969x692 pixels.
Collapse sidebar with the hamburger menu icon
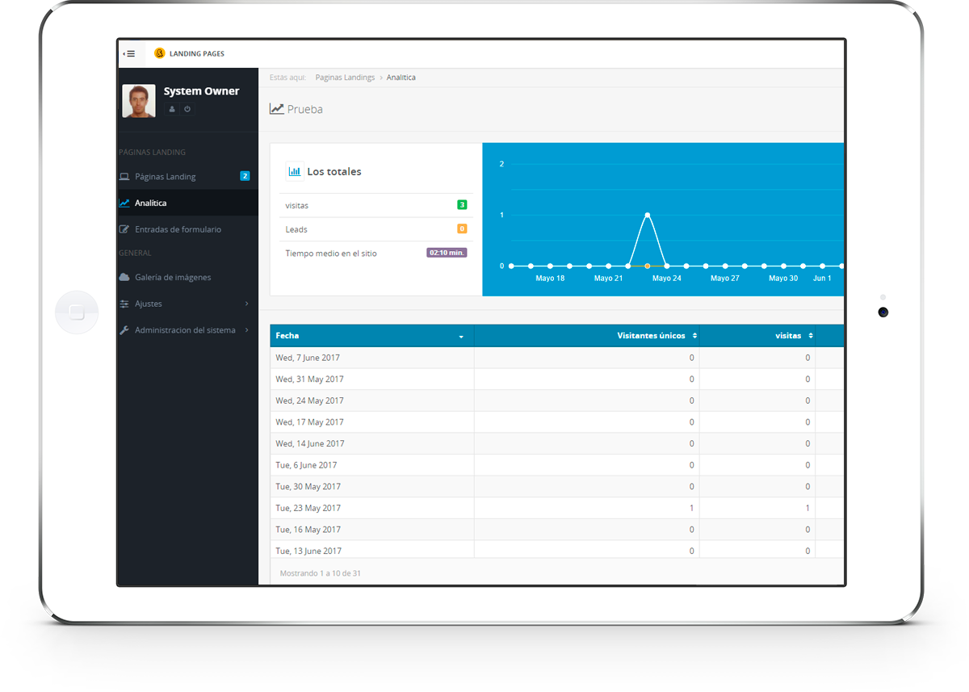[x=129, y=54]
